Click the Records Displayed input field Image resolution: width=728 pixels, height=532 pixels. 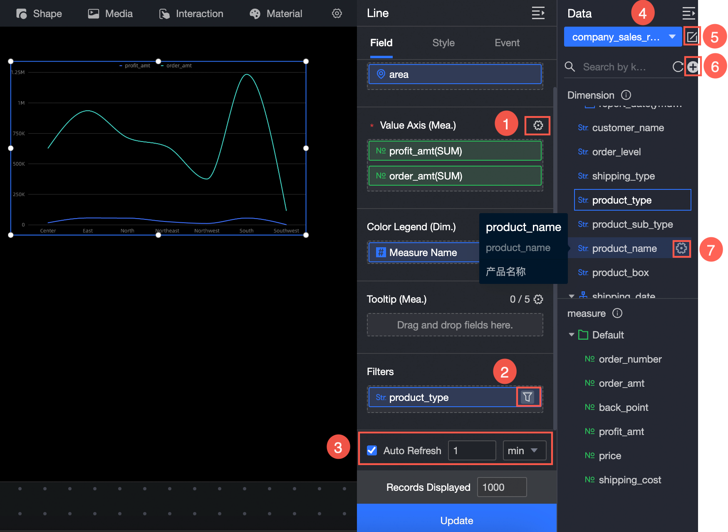502,487
